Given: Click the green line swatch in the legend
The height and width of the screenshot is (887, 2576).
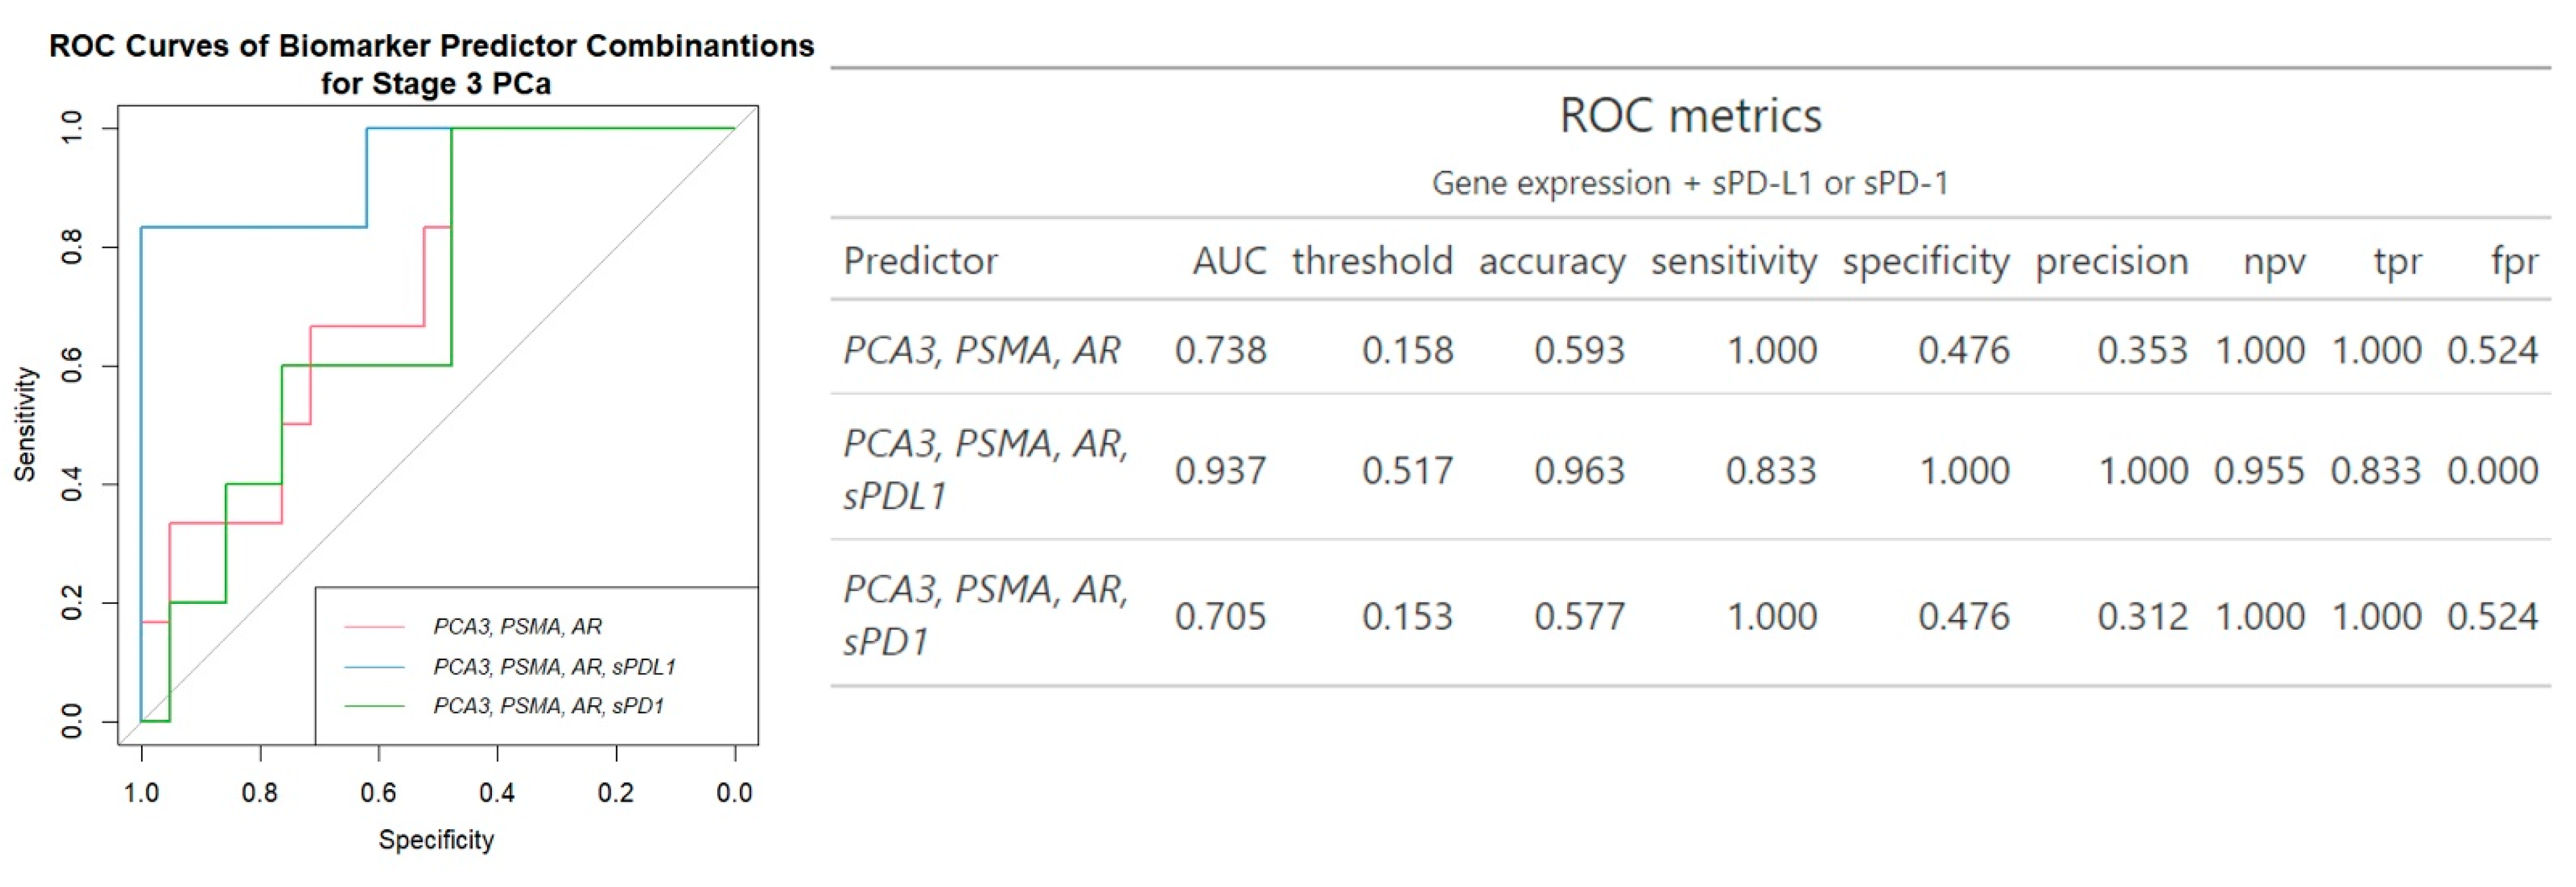Looking at the screenshot, I should point(374,706).
